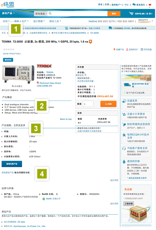Click the rating stars
The image size is (156, 230).
[x=9, y=49]
